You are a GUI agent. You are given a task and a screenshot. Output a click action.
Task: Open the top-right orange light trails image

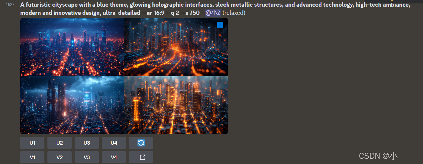pyautogui.click(x=176, y=47)
